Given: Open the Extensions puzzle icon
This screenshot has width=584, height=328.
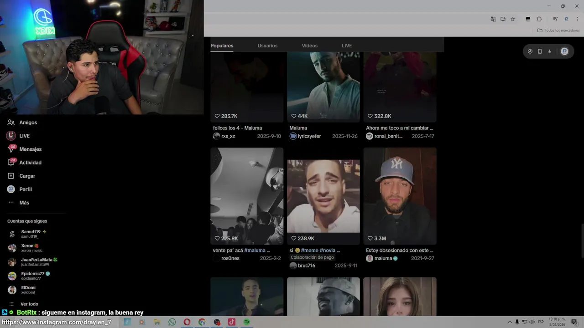Looking at the screenshot, I should (539, 19).
